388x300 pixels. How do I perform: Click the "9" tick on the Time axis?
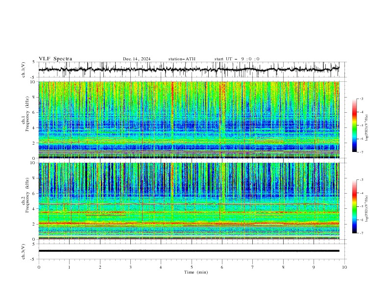tap(314, 267)
